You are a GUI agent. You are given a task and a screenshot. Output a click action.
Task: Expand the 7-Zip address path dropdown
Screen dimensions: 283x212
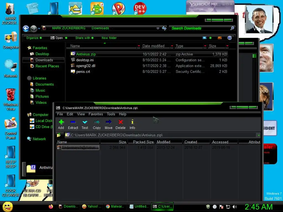[x=259, y=135]
